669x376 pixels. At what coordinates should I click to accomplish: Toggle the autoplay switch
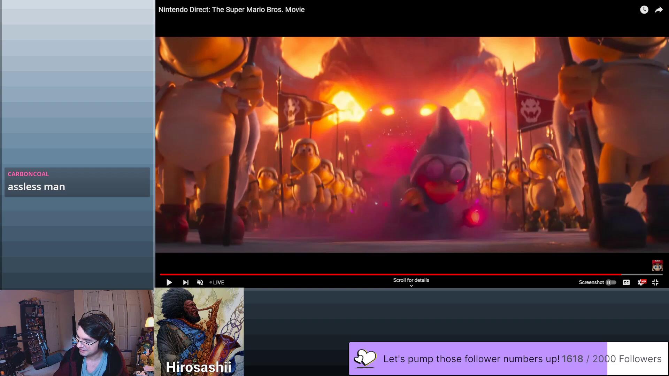pyautogui.click(x=610, y=282)
